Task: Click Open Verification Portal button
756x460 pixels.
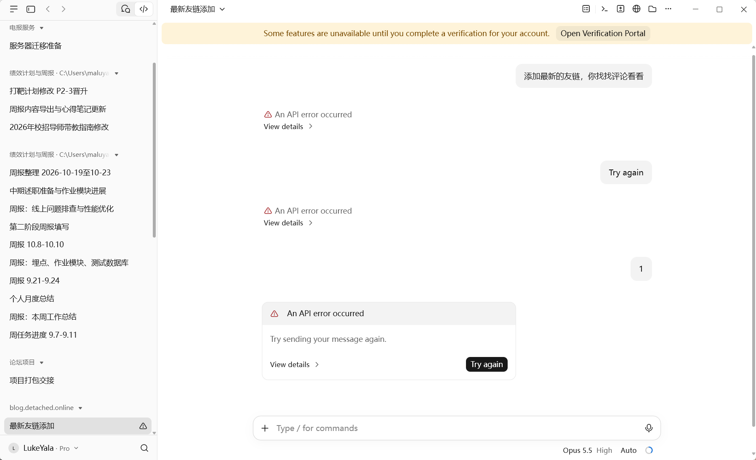Action: tap(603, 33)
